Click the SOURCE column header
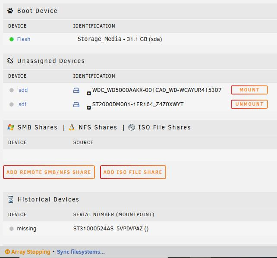The image size is (277, 258). click(x=83, y=142)
